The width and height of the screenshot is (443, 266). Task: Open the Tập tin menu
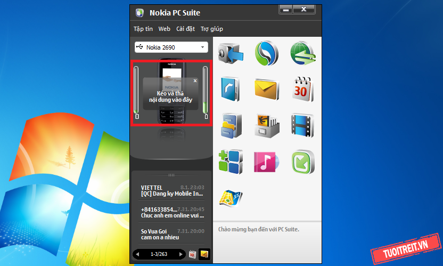coord(143,29)
